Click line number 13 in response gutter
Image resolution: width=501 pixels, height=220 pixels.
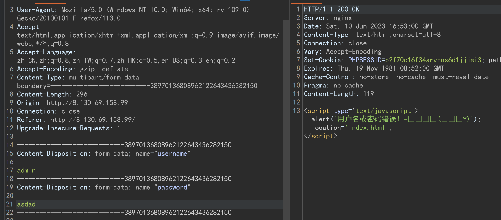[x=297, y=111]
